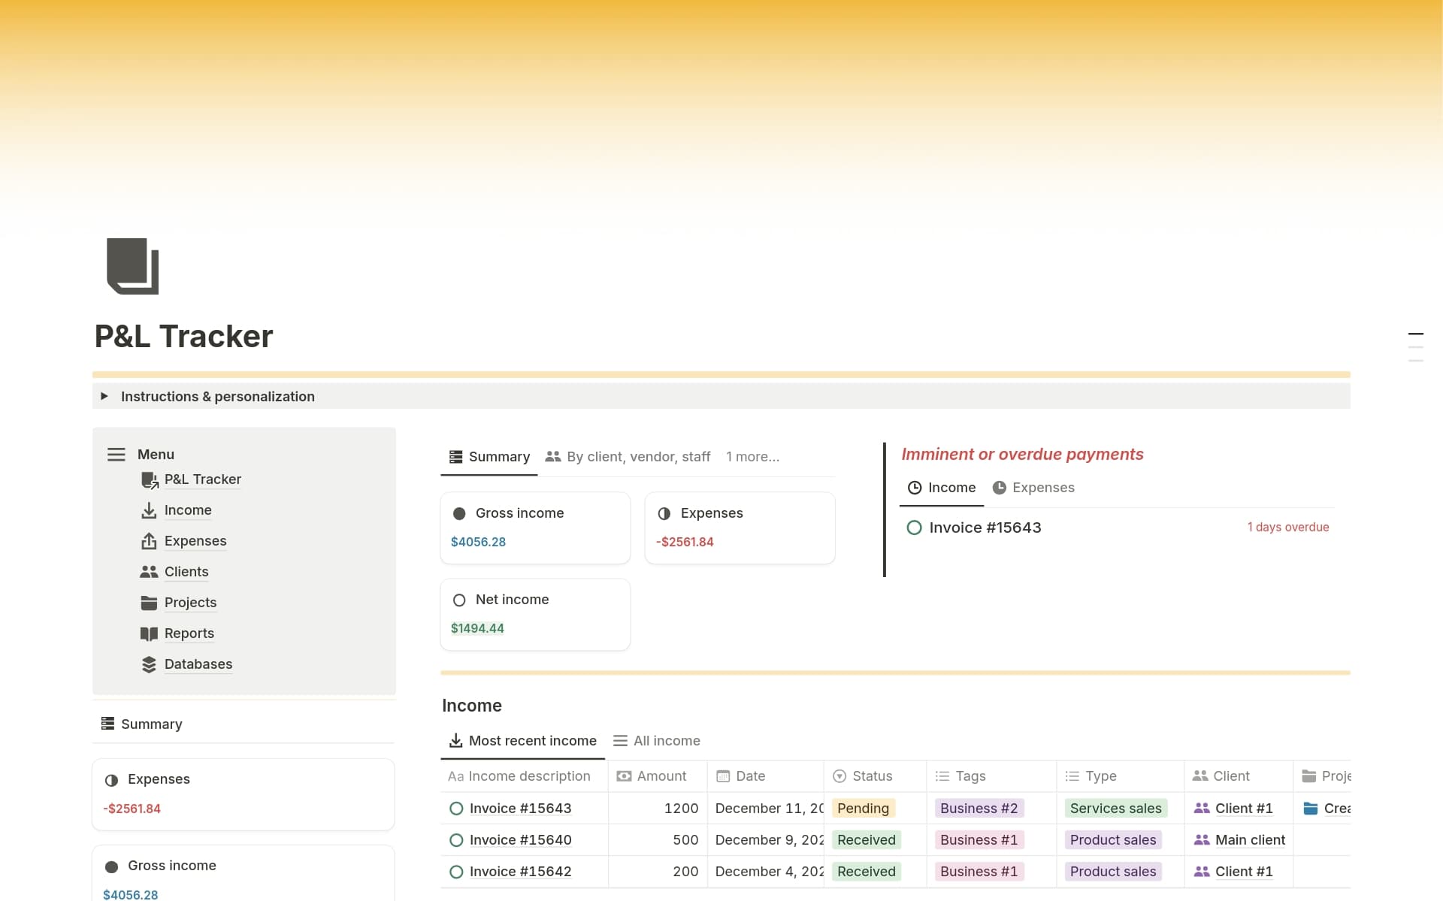1443x901 pixels.
Task: Click the Summary link in the left panel
Action: coord(151,724)
